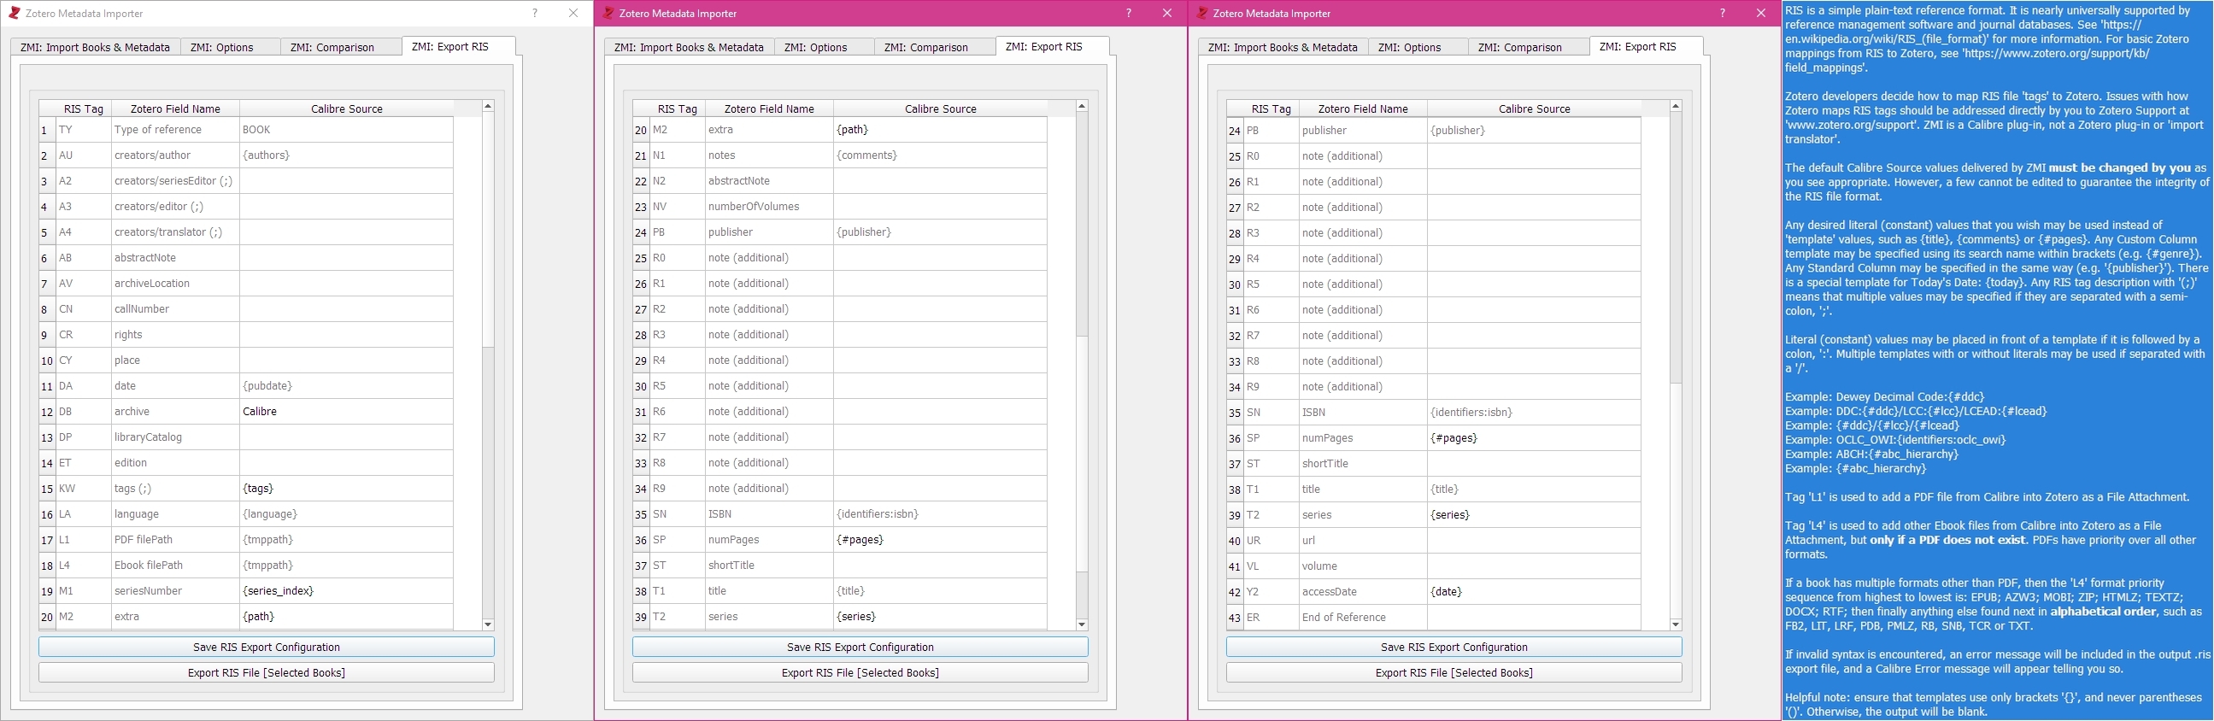Viewport: 2214px width, 721px height.
Task: Switch to the ZMI: Comparison tab in the right window
Action: (x=1529, y=47)
